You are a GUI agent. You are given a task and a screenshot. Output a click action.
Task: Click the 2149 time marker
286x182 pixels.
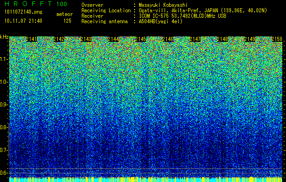(x=250, y=39)
